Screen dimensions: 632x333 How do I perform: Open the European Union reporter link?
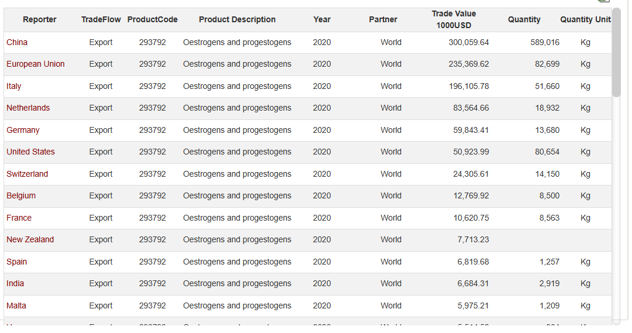tap(36, 64)
